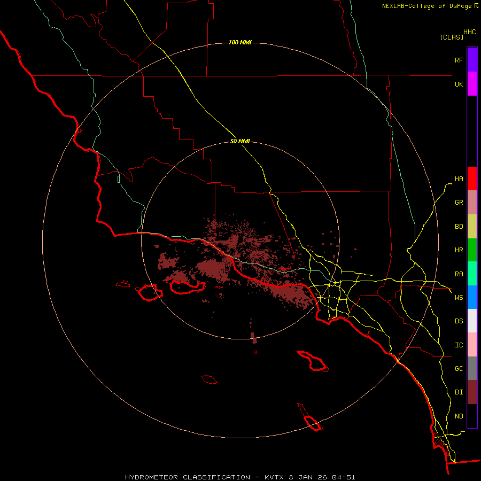Click the ND legend label
This screenshot has height=481, width=481.
(459, 416)
